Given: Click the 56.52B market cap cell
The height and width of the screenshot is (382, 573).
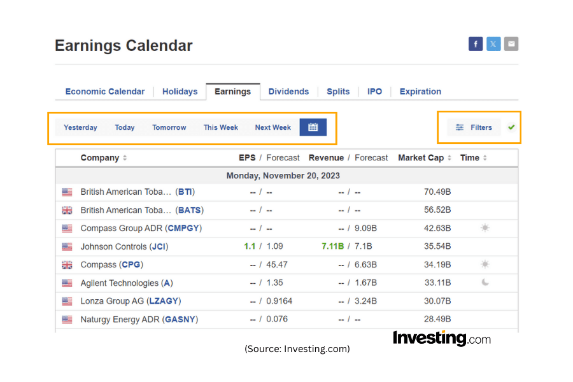Looking at the screenshot, I should point(437,210).
